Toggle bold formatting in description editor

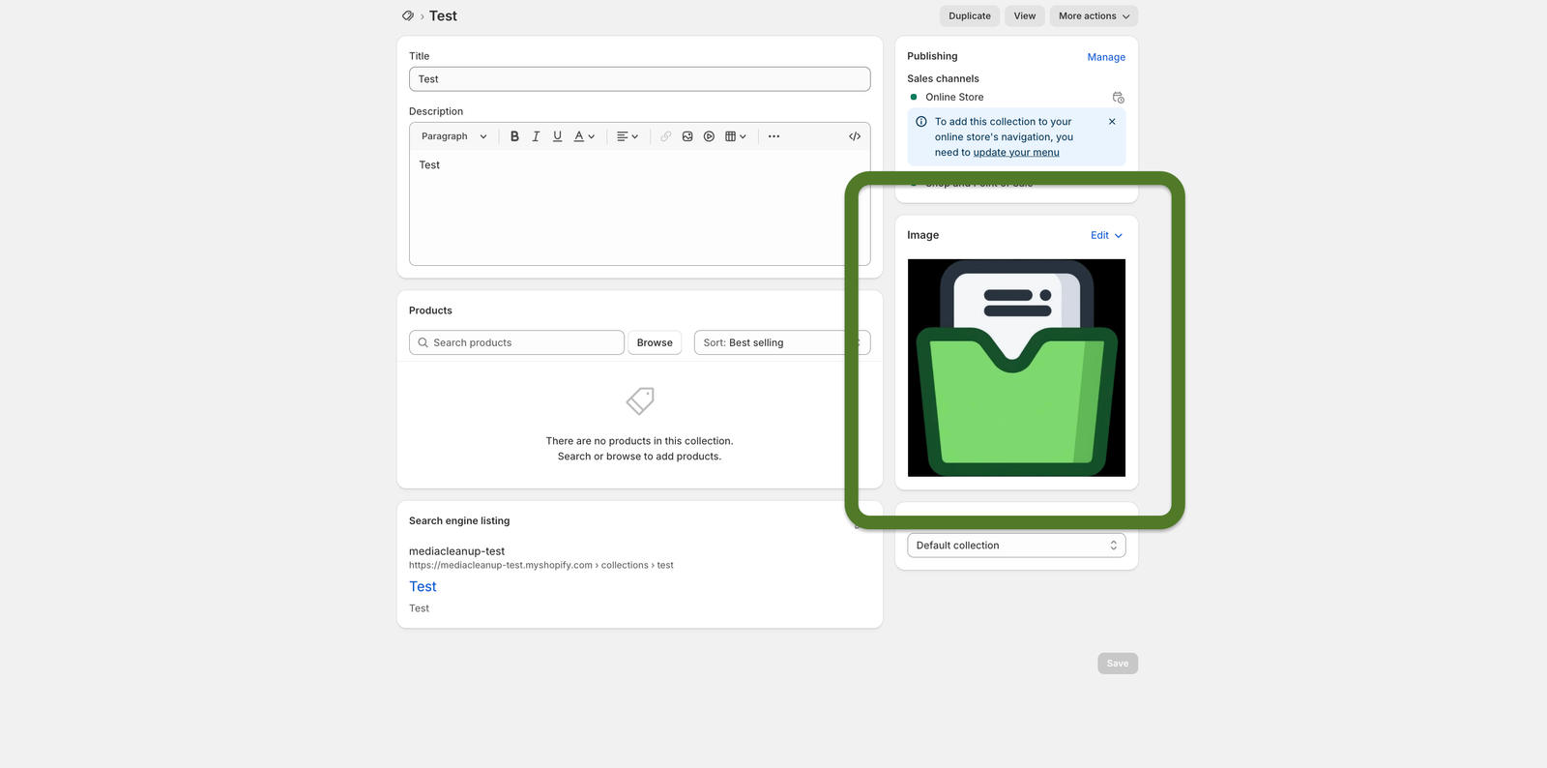pyautogui.click(x=514, y=136)
